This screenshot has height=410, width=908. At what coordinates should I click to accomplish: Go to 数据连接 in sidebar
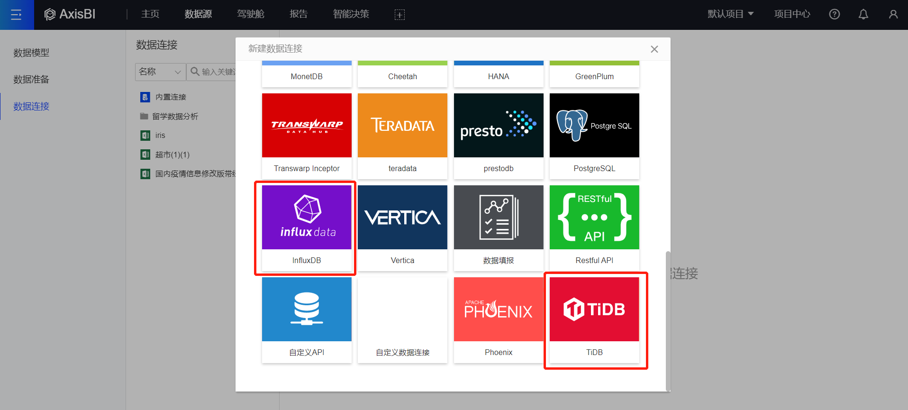click(x=31, y=106)
